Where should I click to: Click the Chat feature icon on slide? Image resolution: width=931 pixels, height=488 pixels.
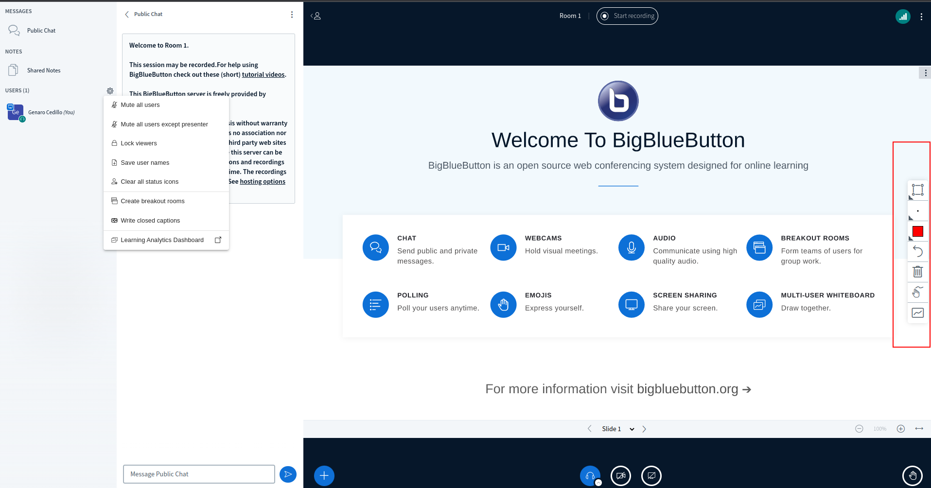[375, 247]
